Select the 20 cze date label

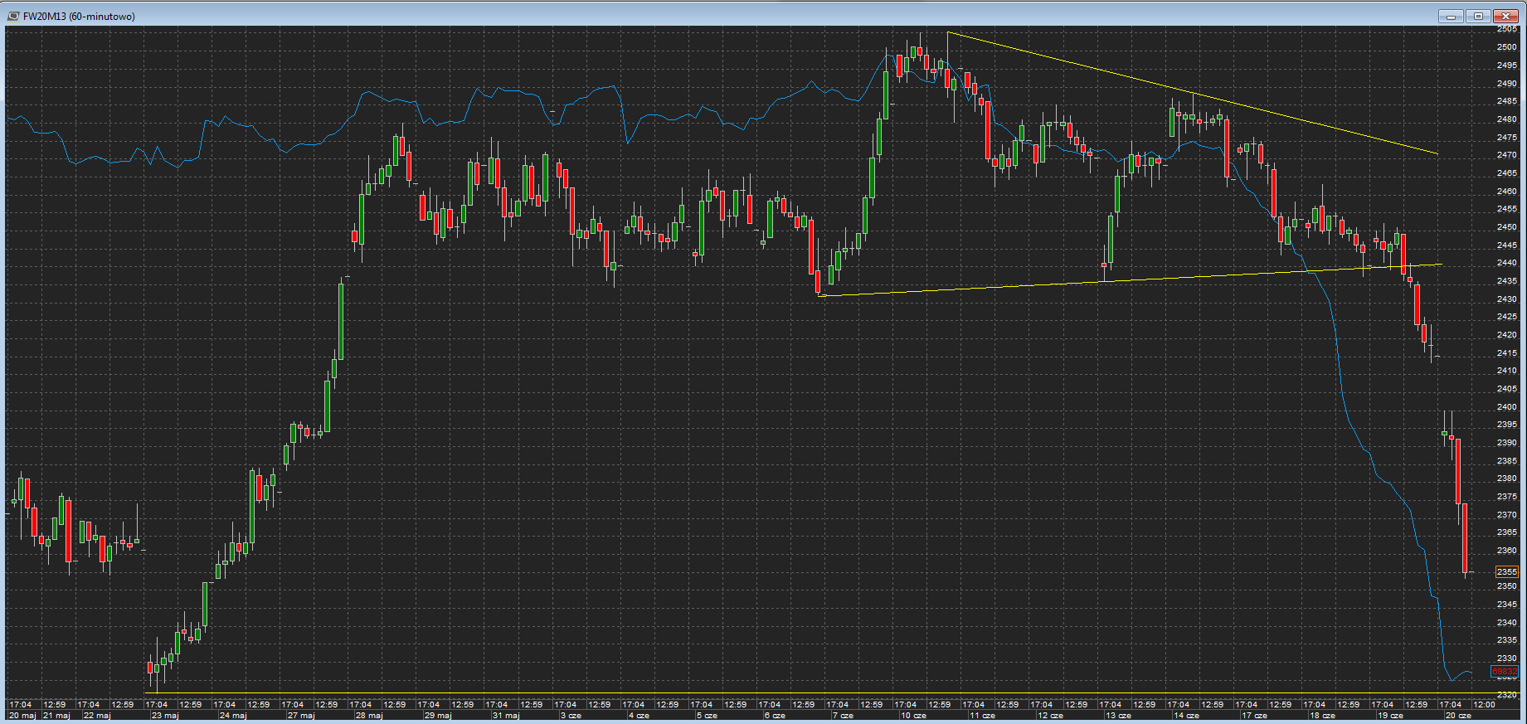point(1458,715)
